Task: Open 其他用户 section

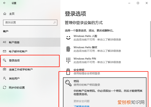Action: click(30, 78)
